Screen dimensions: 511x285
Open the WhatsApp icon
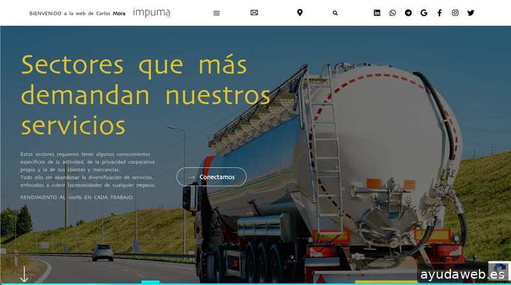coord(393,13)
